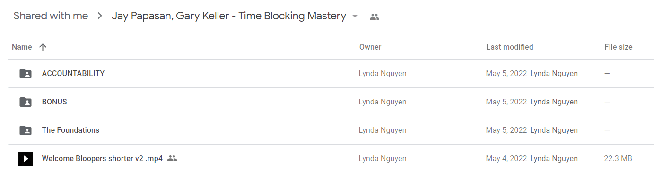Click the BONUS shared folder icon

(26, 102)
